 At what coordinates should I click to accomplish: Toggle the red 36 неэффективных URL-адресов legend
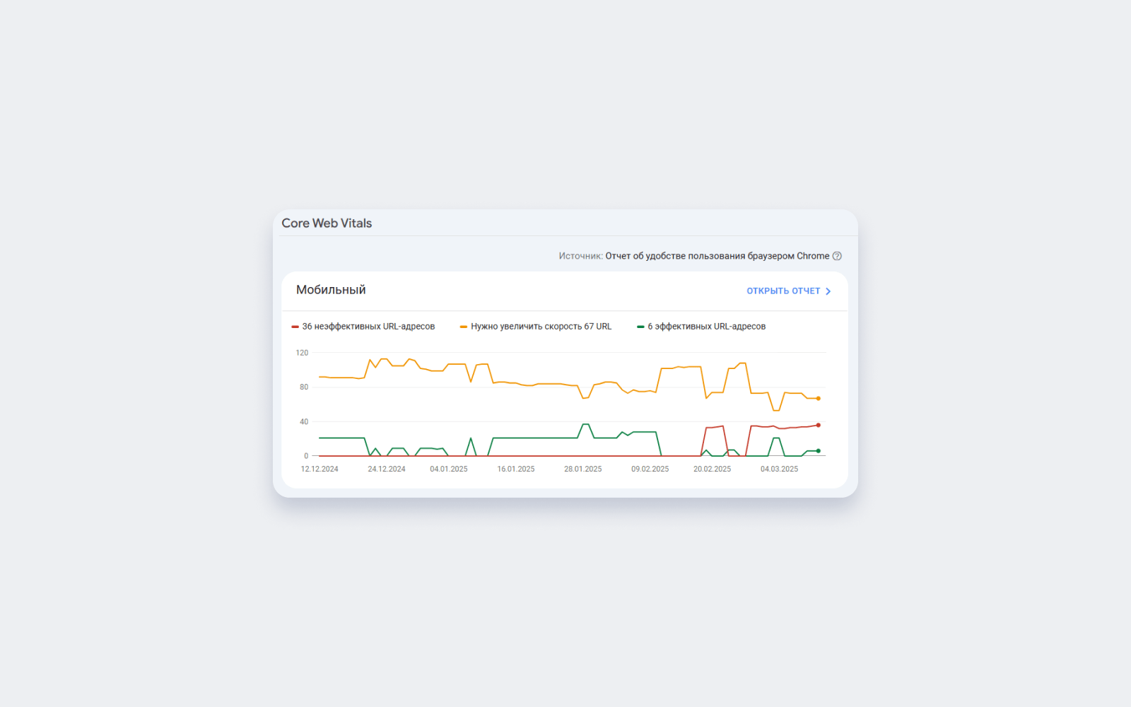click(x=363, y=327)
